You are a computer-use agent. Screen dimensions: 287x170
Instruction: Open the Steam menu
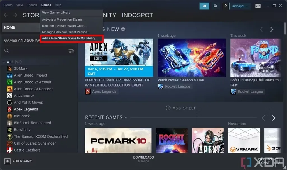tap(8, 5)
